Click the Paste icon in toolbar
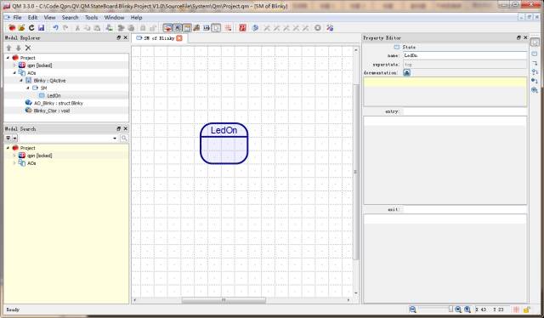The height and width of the screenshot is (318, 544). (97, 28)
